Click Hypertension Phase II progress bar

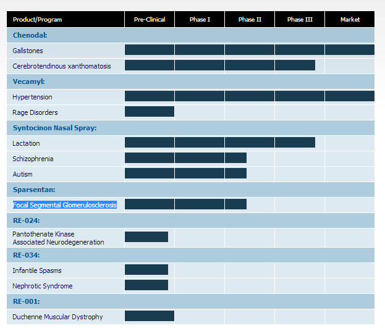pyautogui.click(x=250, y=96)
